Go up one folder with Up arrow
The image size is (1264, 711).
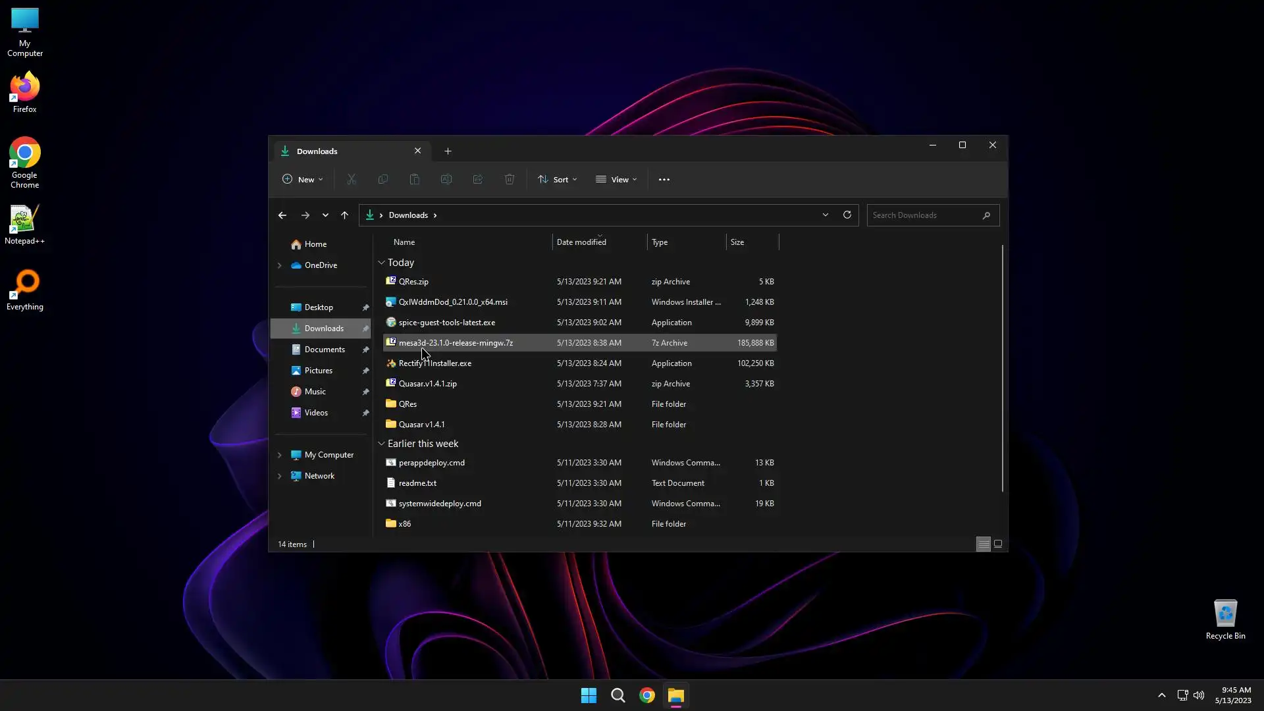click(344, 215)
